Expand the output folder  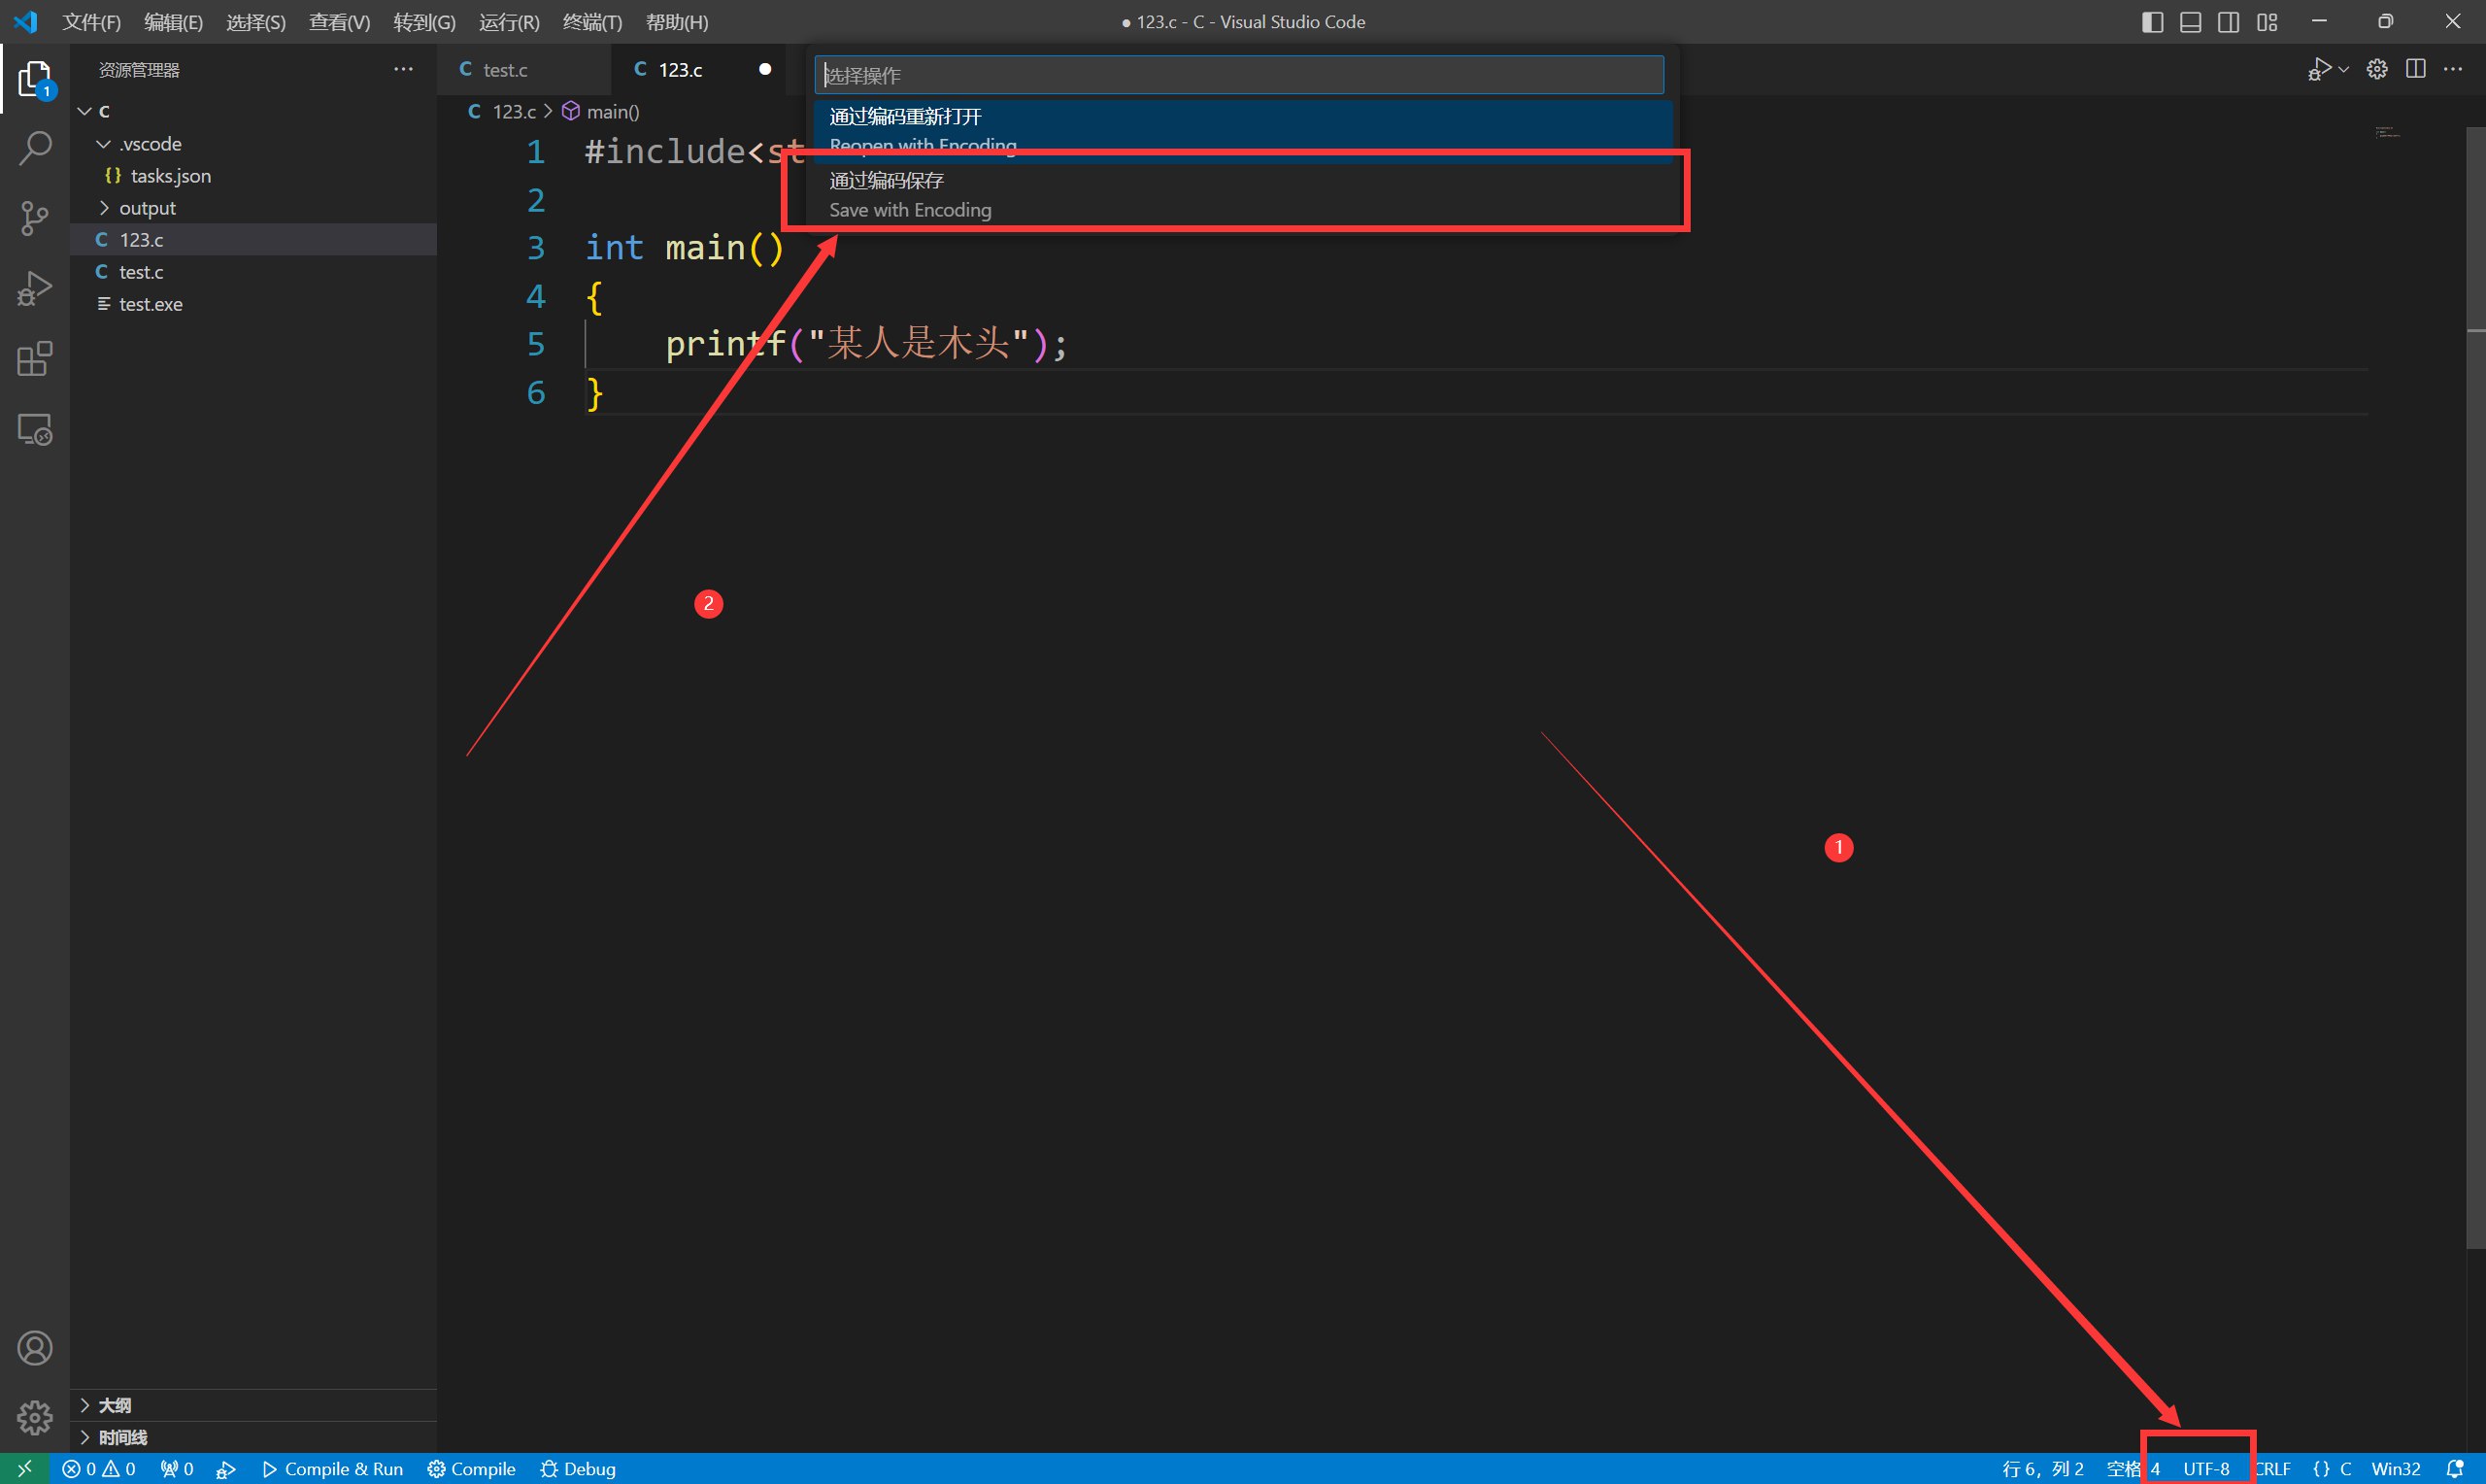(103, 208)
